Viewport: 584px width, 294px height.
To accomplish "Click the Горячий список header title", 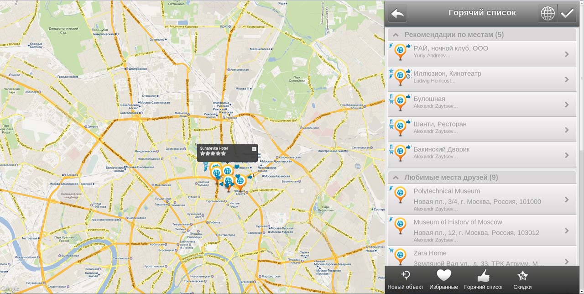I will click(x=482, y=13).
